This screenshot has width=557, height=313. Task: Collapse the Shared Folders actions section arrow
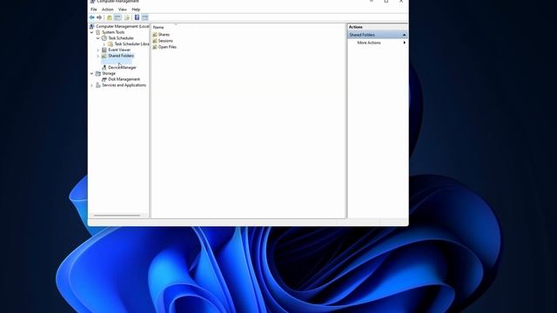tap(404, 35)
